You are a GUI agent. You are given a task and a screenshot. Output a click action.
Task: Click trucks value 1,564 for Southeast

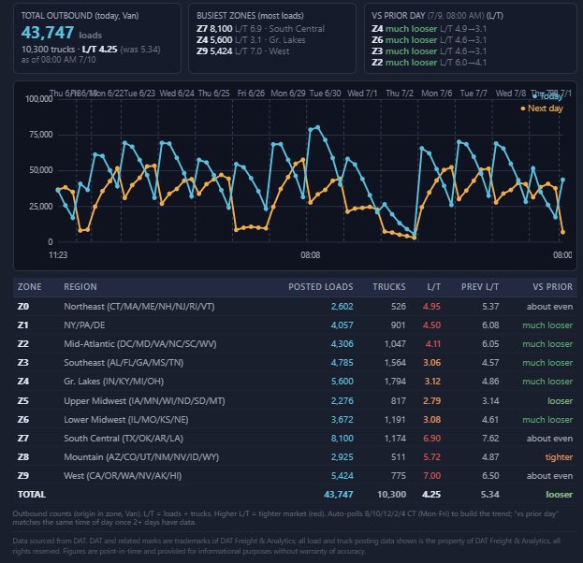[x=395, y=363]
